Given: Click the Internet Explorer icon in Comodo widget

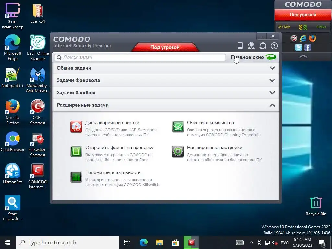Looking at the screenshot, I should click(303, 38).
